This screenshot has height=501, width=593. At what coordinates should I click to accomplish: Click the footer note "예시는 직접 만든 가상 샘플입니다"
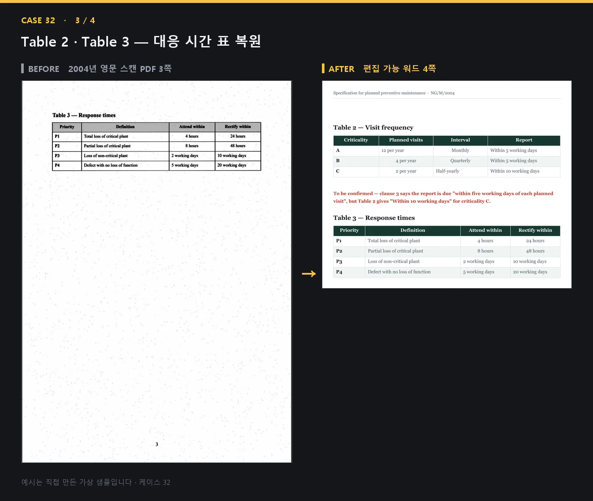tap(77, 482)
